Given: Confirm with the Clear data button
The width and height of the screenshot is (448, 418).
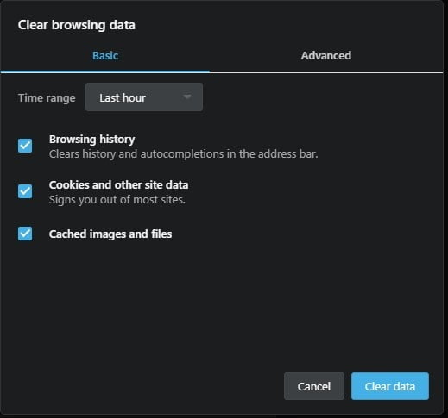Looking at the screenshot, I should coord(390,386).
